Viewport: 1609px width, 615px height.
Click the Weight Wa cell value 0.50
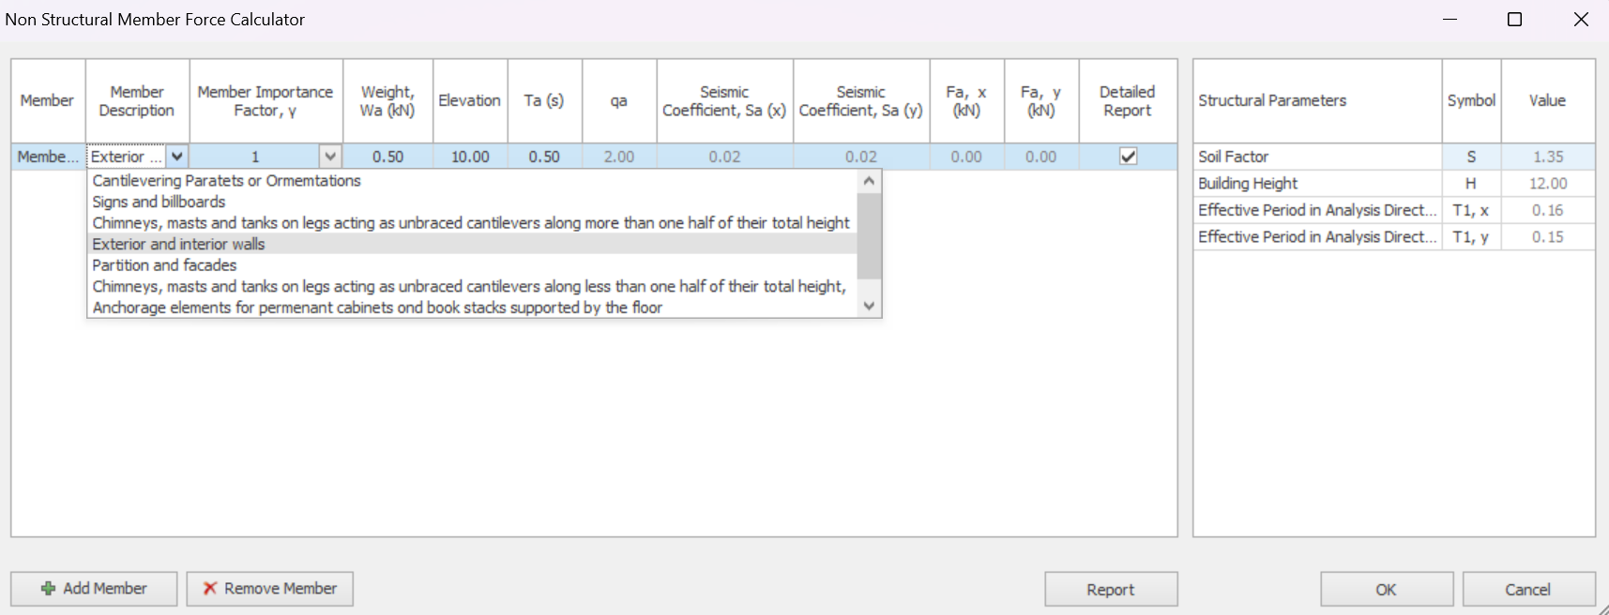[x=387, y=157]
